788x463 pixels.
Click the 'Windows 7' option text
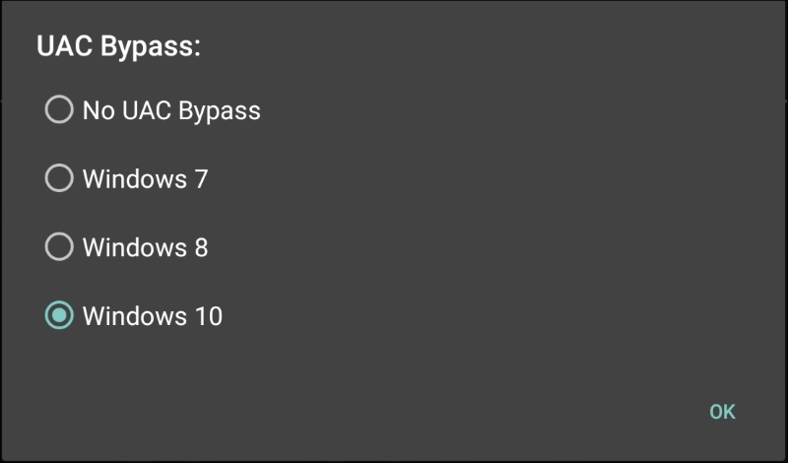pyautogui.click(x=145, y=178)
